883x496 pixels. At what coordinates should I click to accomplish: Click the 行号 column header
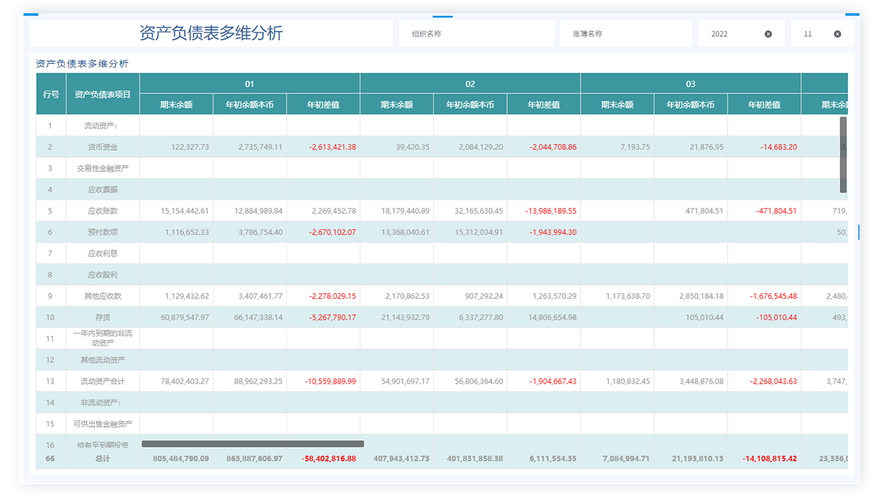pyautogui.click(x=51, y=94)
